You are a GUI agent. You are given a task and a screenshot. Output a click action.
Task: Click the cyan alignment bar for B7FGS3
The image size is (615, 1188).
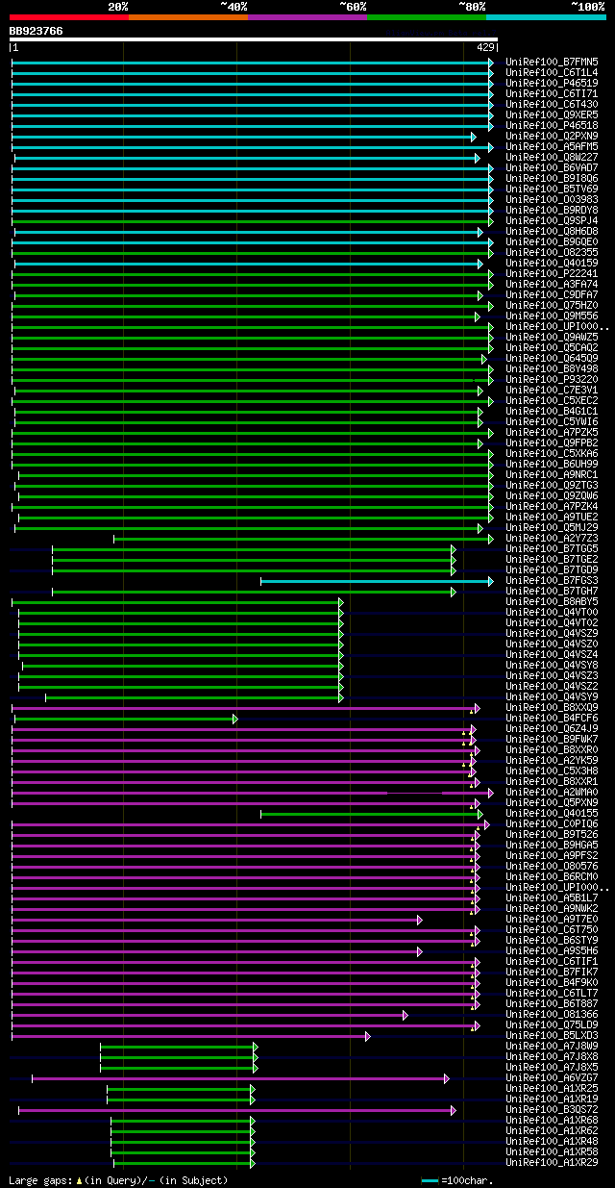tap(377, 581)
